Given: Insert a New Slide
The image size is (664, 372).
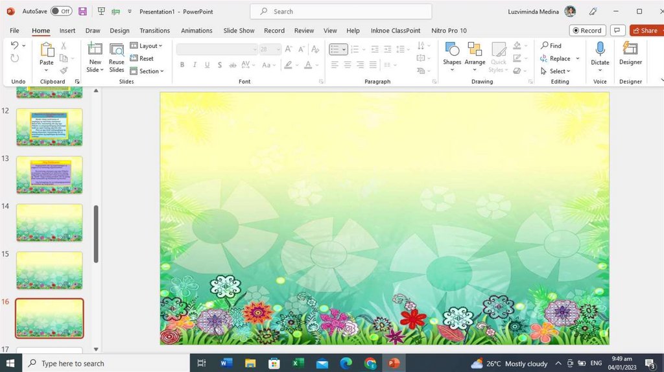Looking at the screenshot, I should 95,49.
